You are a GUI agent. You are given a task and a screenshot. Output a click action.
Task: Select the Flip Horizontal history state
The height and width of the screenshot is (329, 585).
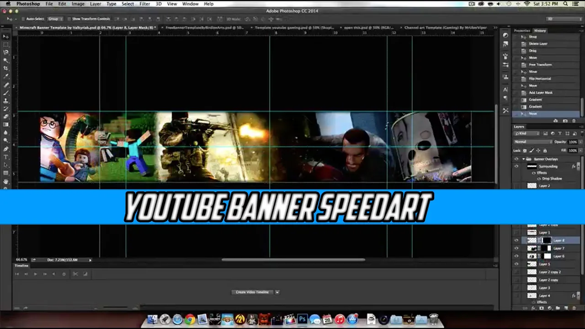[x=540, y=79]
